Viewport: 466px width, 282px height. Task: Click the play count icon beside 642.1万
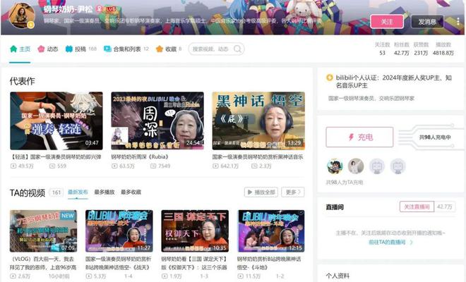[x=215, y=166]
